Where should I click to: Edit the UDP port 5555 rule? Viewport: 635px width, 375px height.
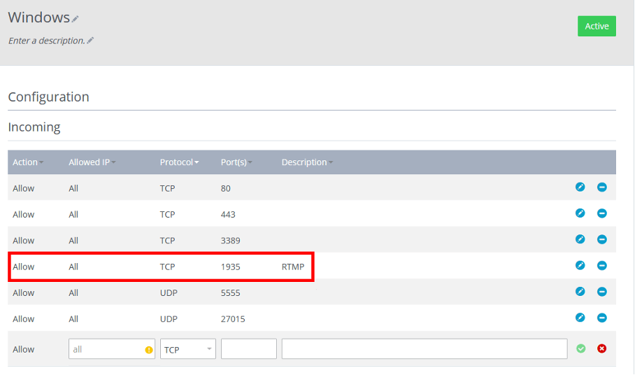pyautogui.click(x=580, y=291)
